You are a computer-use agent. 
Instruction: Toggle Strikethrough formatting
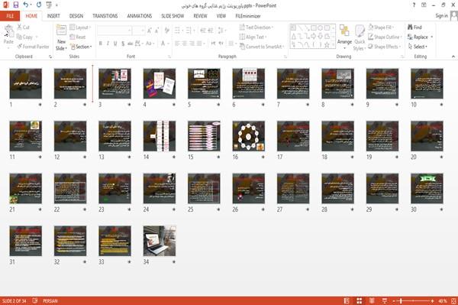tap(131, 44)
